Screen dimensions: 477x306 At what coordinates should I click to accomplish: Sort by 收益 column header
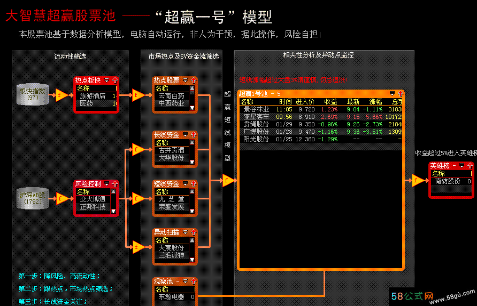coord(330,102)
